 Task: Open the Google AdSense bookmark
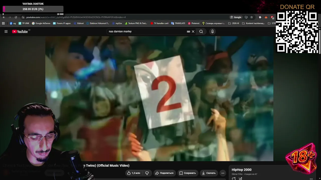[x=41, y=23]
